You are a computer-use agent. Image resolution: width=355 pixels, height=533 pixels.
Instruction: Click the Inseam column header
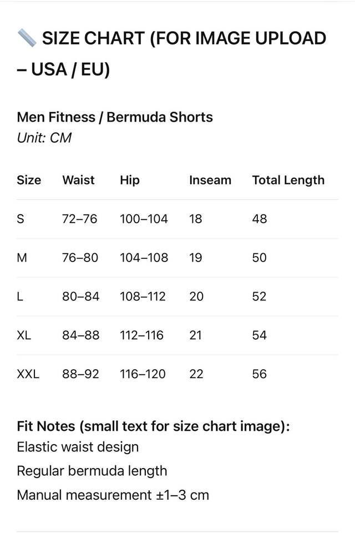pos(210,180)
